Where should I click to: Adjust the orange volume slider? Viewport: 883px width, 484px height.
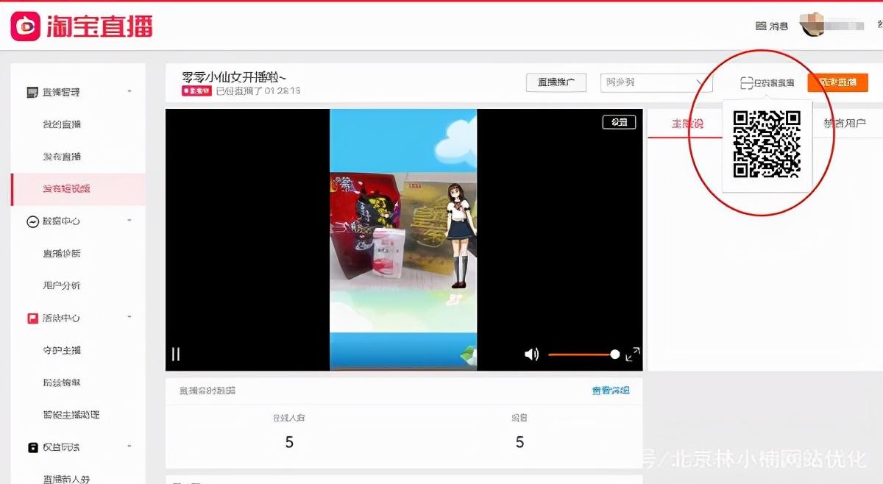(583, 355)
